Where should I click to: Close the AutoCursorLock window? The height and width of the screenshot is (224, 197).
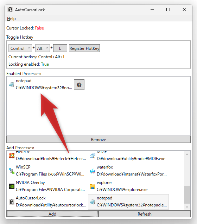click(x=184, y=9)
